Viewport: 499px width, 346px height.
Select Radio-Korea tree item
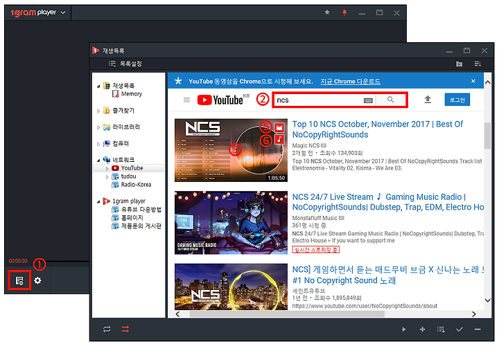(136, 185)
